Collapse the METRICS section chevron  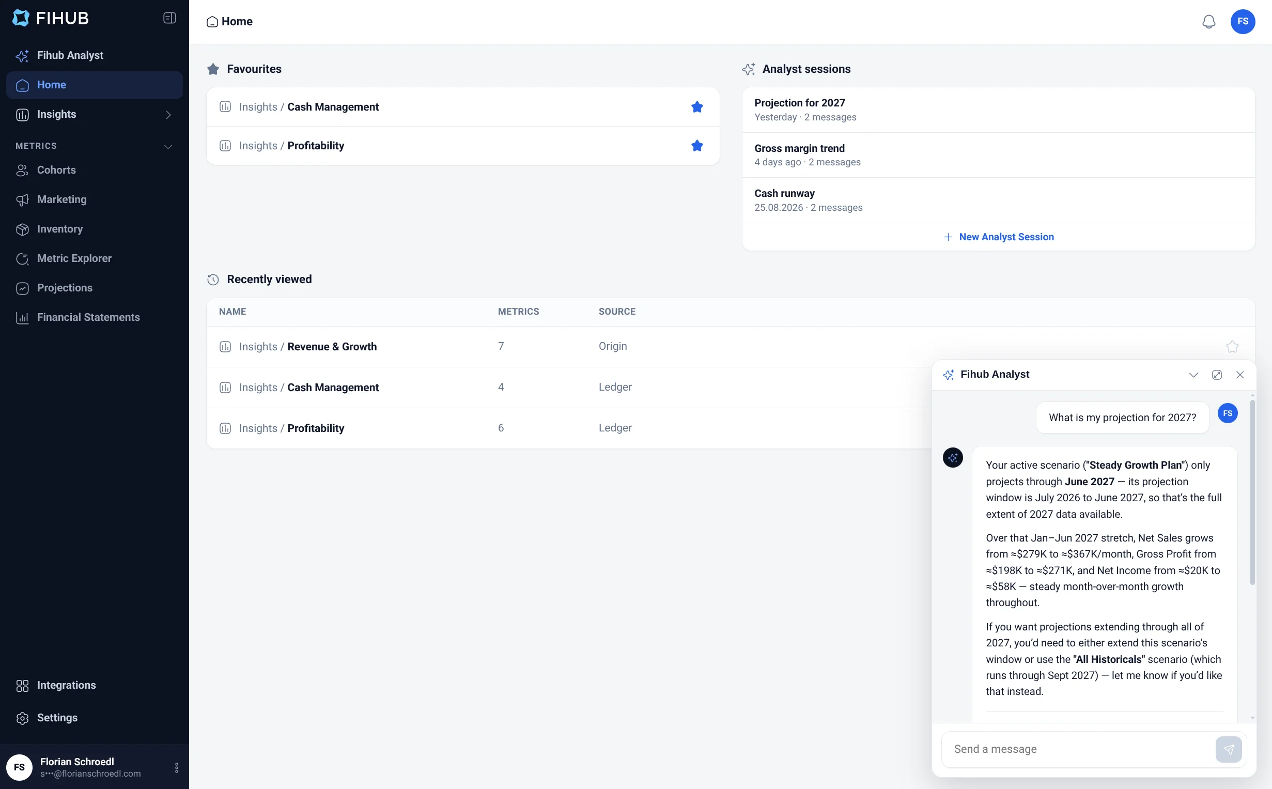pyautogui.click(x=168, y=146)
